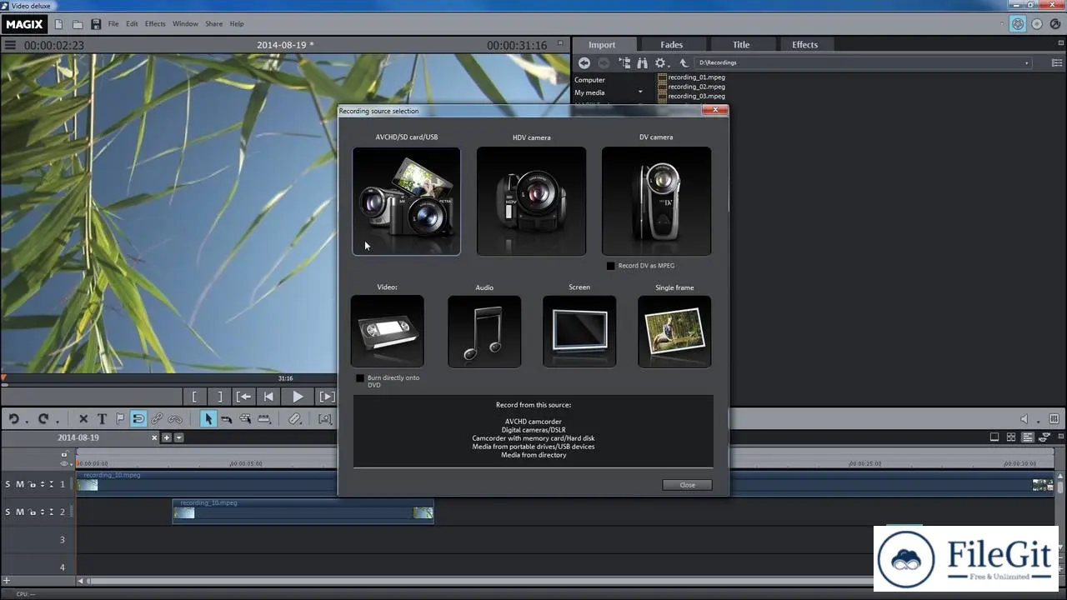Toggle the folder tree view icon
The height and width of the screenshot is (600, 1067).
[624, 62]
